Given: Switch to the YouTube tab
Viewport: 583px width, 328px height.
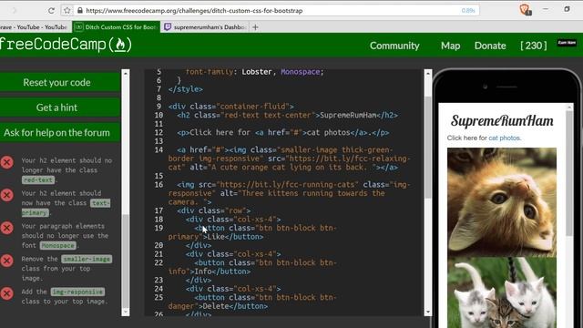Looking at the screenshot, I should tap(36, 27).
